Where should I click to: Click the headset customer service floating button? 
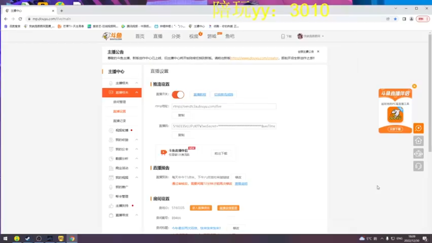pyautogui.click(x=418, y=166)
